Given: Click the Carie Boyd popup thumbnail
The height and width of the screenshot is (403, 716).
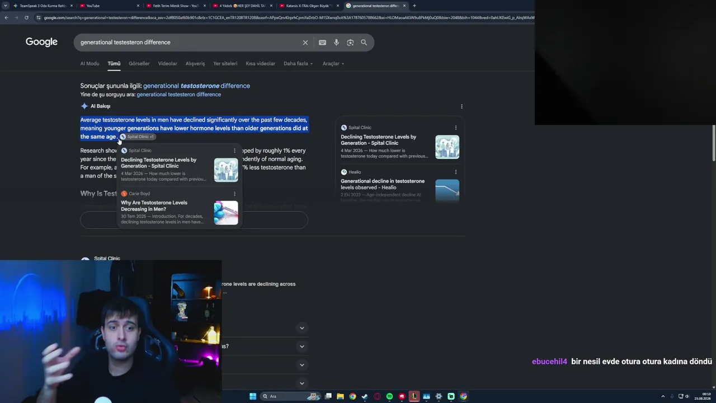Looking at the screenshot, I should click(x=226, y=213).
